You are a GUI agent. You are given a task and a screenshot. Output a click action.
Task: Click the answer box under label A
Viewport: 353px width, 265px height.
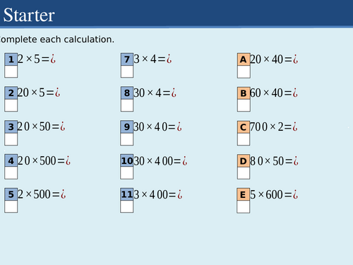coord(244,71)
